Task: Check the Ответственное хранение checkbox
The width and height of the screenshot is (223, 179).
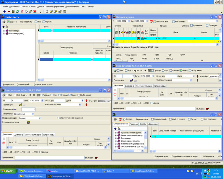Action: [58, 118]
